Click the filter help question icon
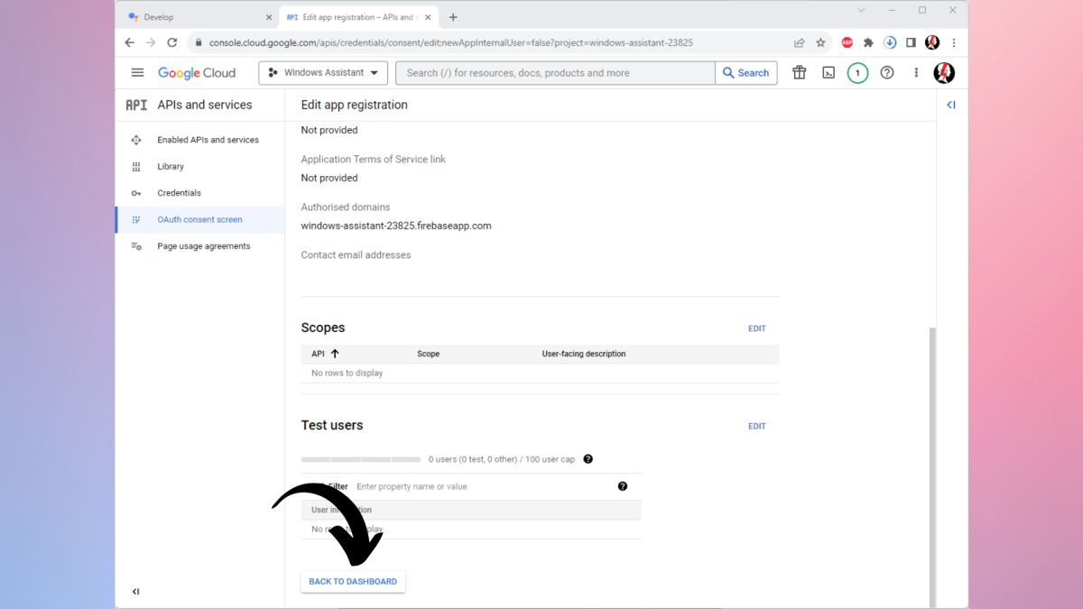1083x609 pixels. tap(623, 486)
